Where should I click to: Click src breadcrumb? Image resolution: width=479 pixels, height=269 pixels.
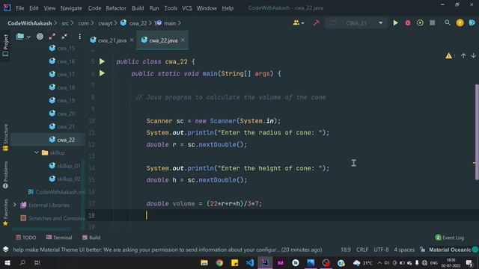(x=65, y=23)
